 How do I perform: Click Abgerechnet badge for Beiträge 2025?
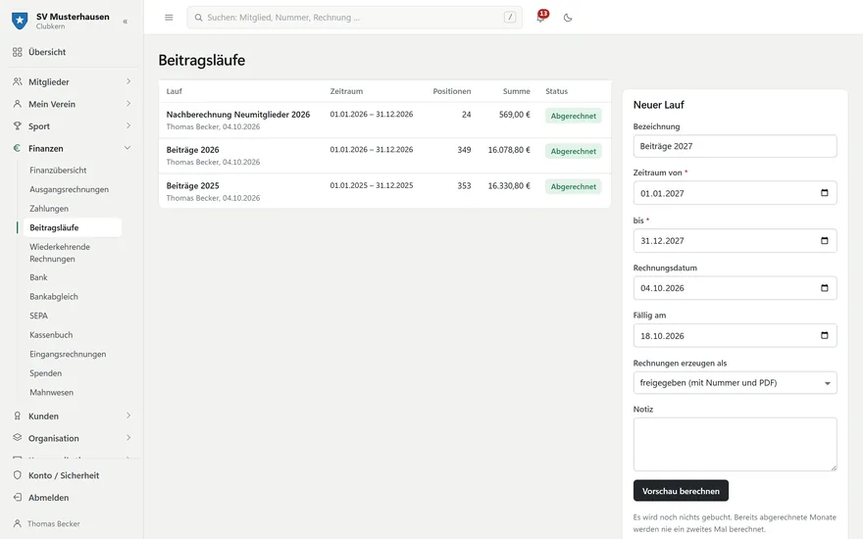coord(573,186)
